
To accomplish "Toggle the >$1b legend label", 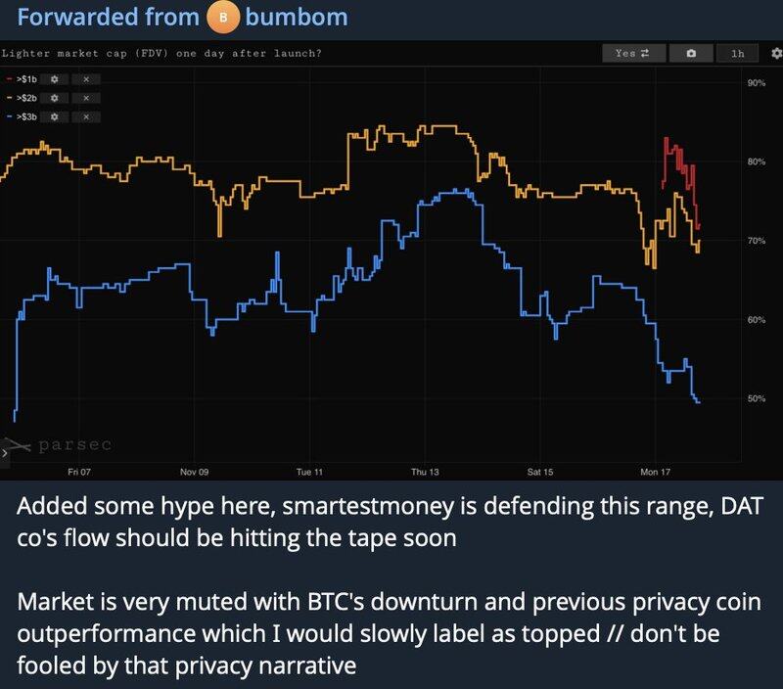I will (27, 78).
